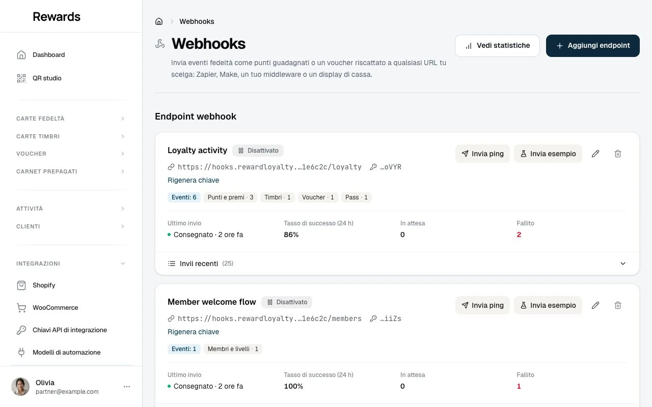Screen dimensions: 652x407
Task: Click Rigenera chiave under Loyalty activity
Action: 194,180
